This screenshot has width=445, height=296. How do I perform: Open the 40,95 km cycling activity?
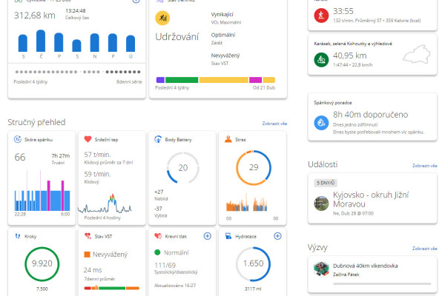tap(349, 55)
